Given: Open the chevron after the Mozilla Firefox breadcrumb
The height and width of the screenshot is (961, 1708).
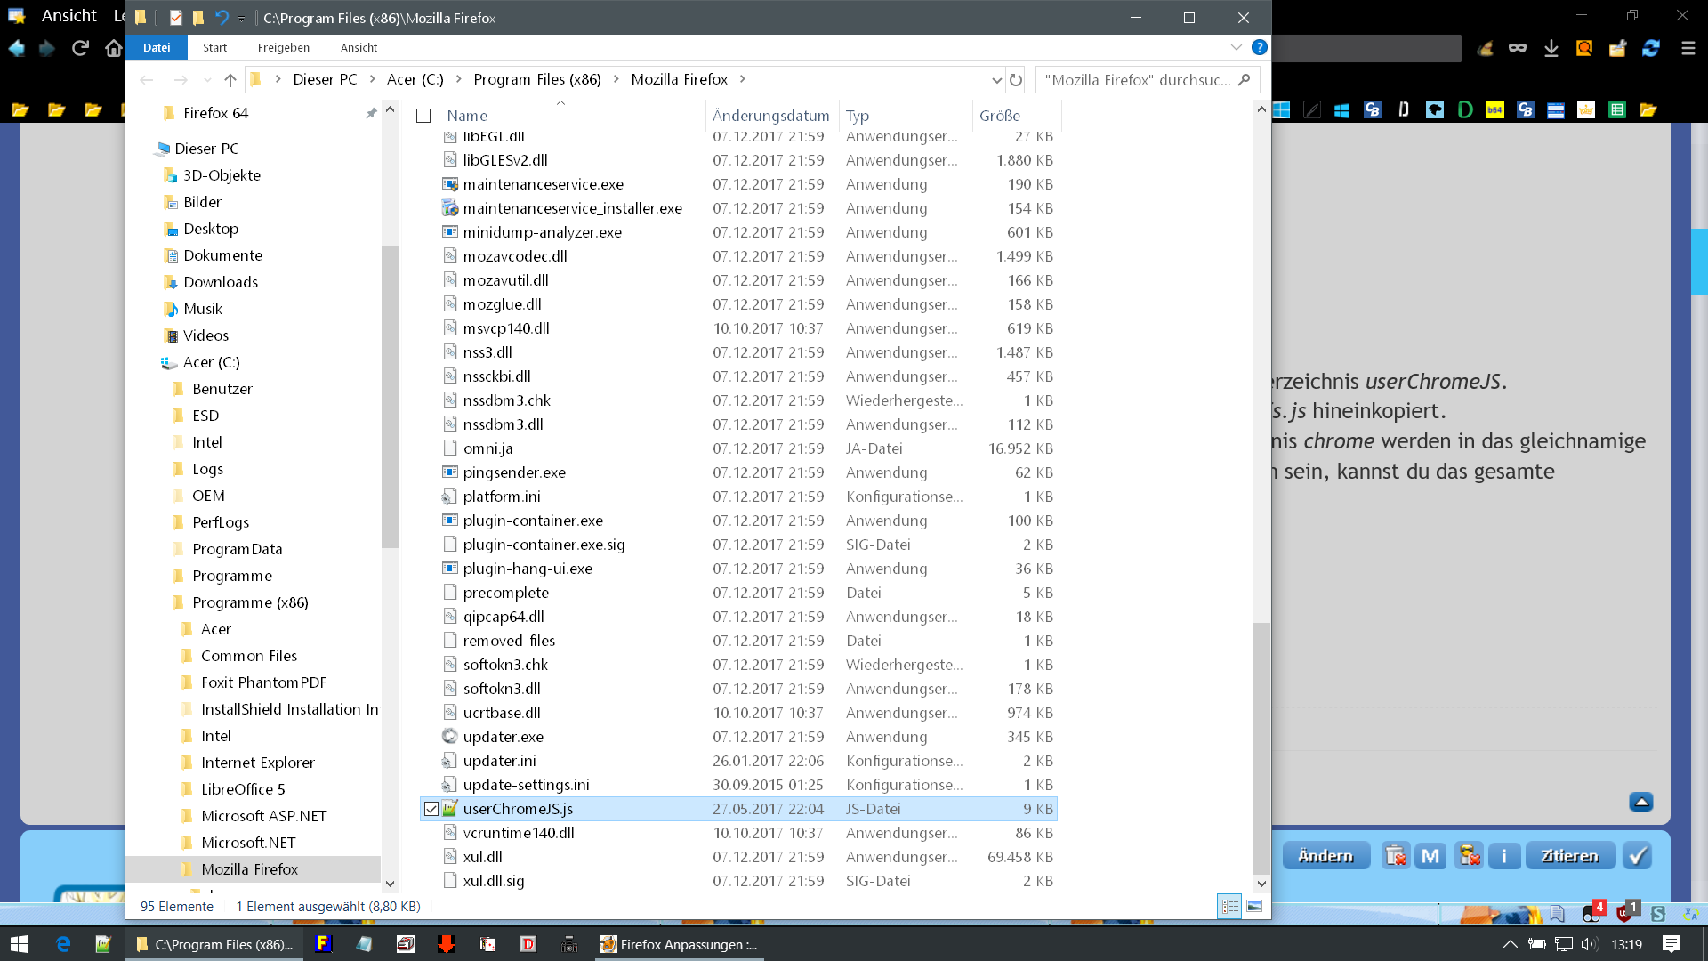Looking at the screenshot, I should coord(742,79).
